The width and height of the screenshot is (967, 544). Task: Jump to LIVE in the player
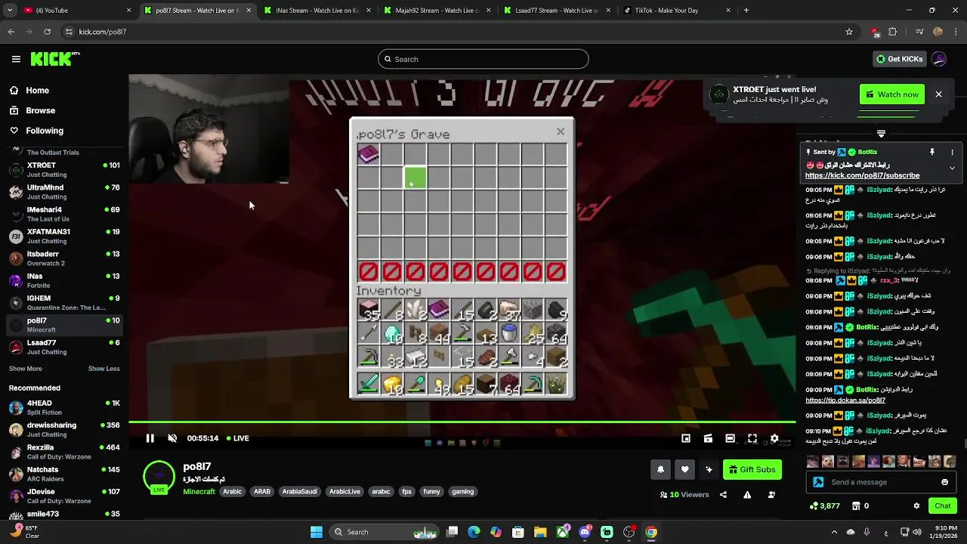[x=236, y=438]
